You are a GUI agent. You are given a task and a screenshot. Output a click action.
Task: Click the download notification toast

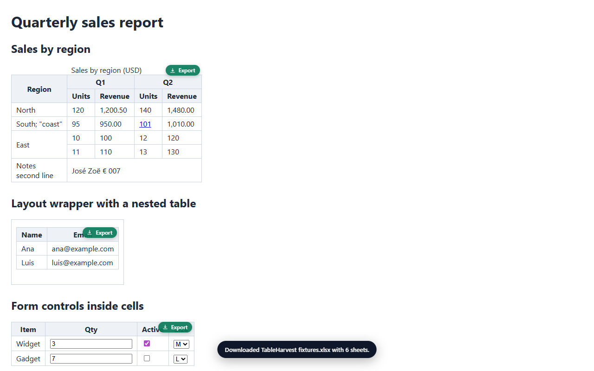[x=297, y=350]
